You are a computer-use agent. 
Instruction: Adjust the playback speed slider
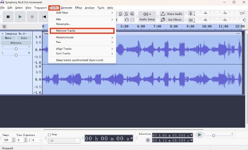214,136
